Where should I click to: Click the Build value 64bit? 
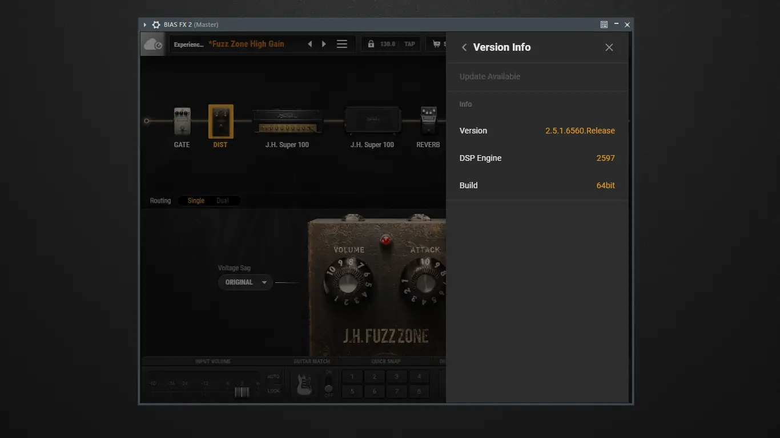606,185
